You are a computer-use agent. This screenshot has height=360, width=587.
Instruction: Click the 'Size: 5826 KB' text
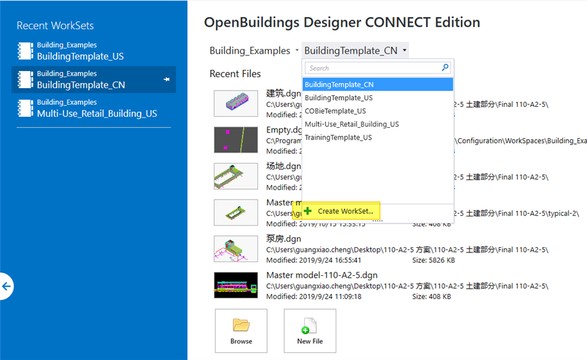(x=434, y=260)
